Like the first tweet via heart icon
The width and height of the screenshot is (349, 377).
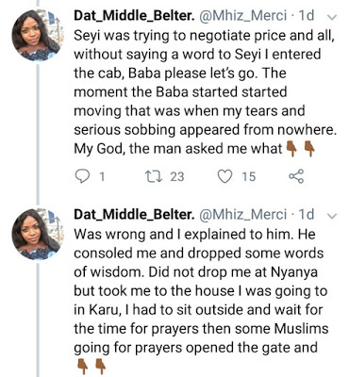(x=225, y=176)
